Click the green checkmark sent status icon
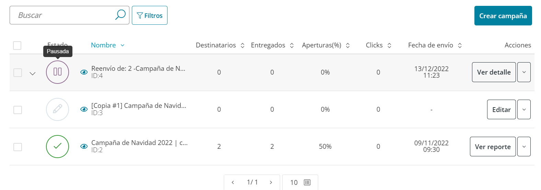541x190 pixels. pyautogui.click(x=57, y=146)
